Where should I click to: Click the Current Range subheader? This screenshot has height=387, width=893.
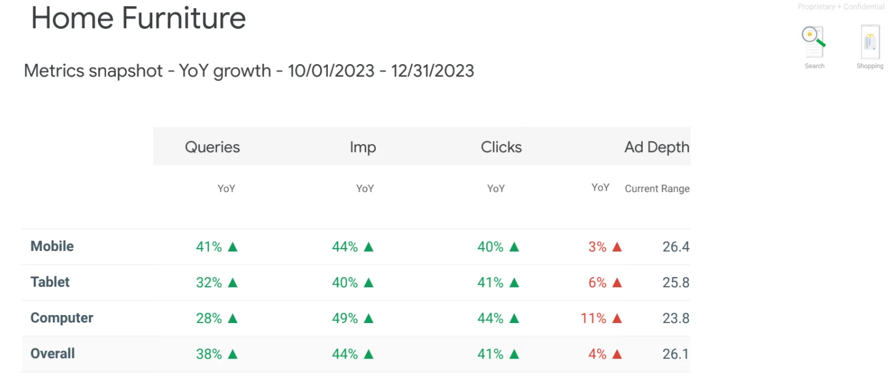(657, 189)
